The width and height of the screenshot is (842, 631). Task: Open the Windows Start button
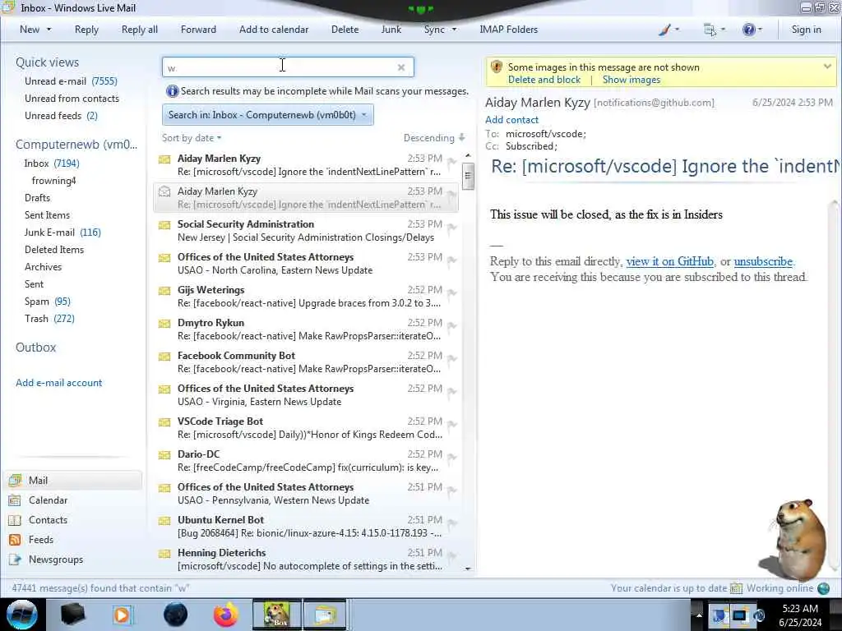22,615
